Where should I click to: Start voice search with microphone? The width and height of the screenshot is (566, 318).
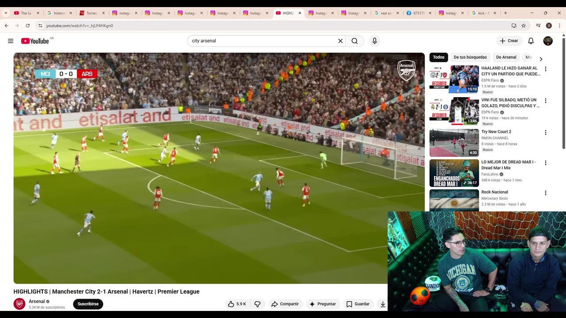pos(375,41)
